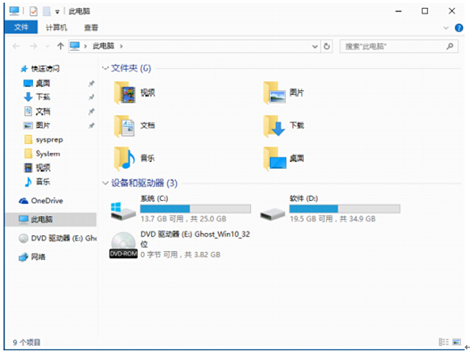Select the 视频 folder icon
The image size is (470, 353).
click(125, 93)
